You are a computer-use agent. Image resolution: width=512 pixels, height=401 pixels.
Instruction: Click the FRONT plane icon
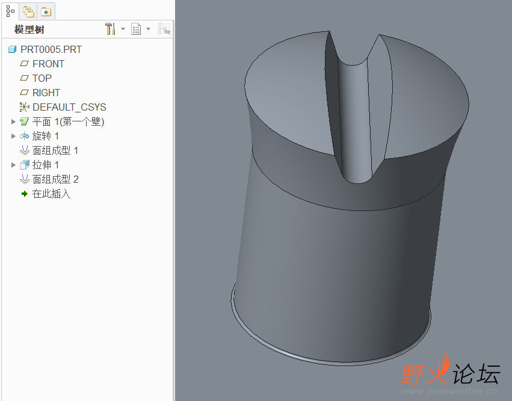24,64
